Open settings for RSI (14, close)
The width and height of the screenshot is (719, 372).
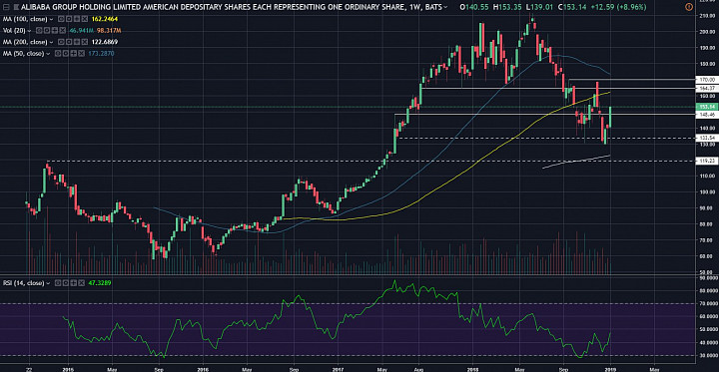tap(65, 283)
